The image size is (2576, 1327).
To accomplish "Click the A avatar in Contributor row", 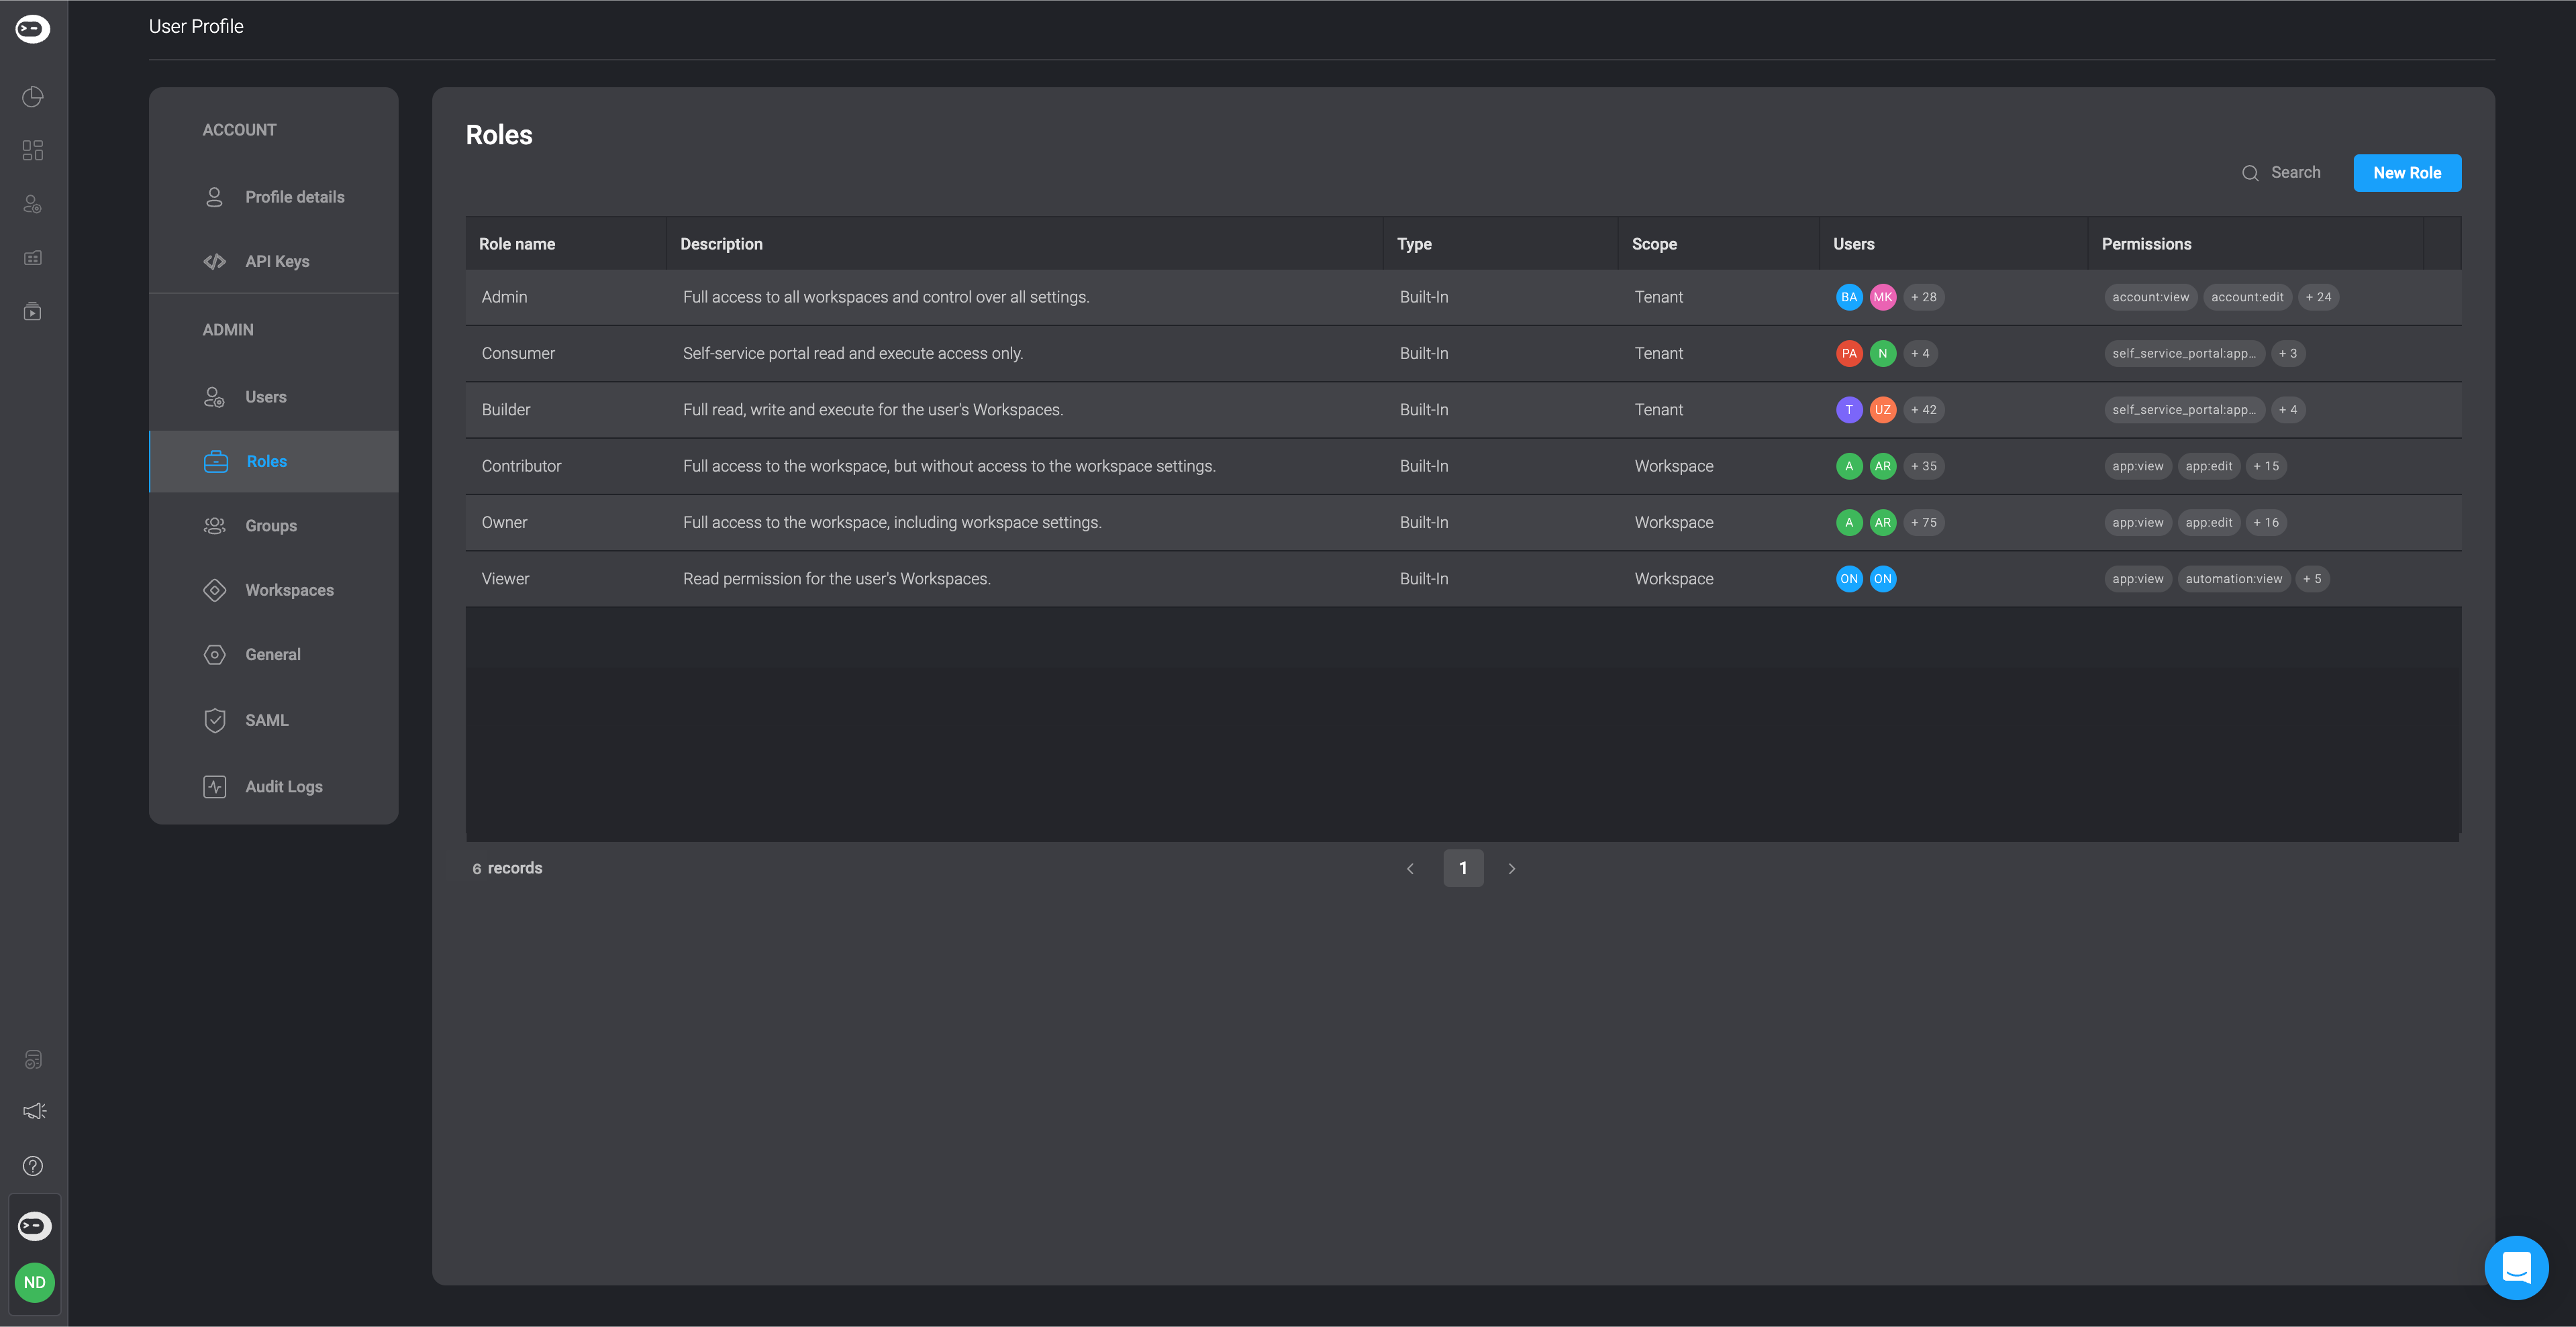I will (x=1849, y=466).
